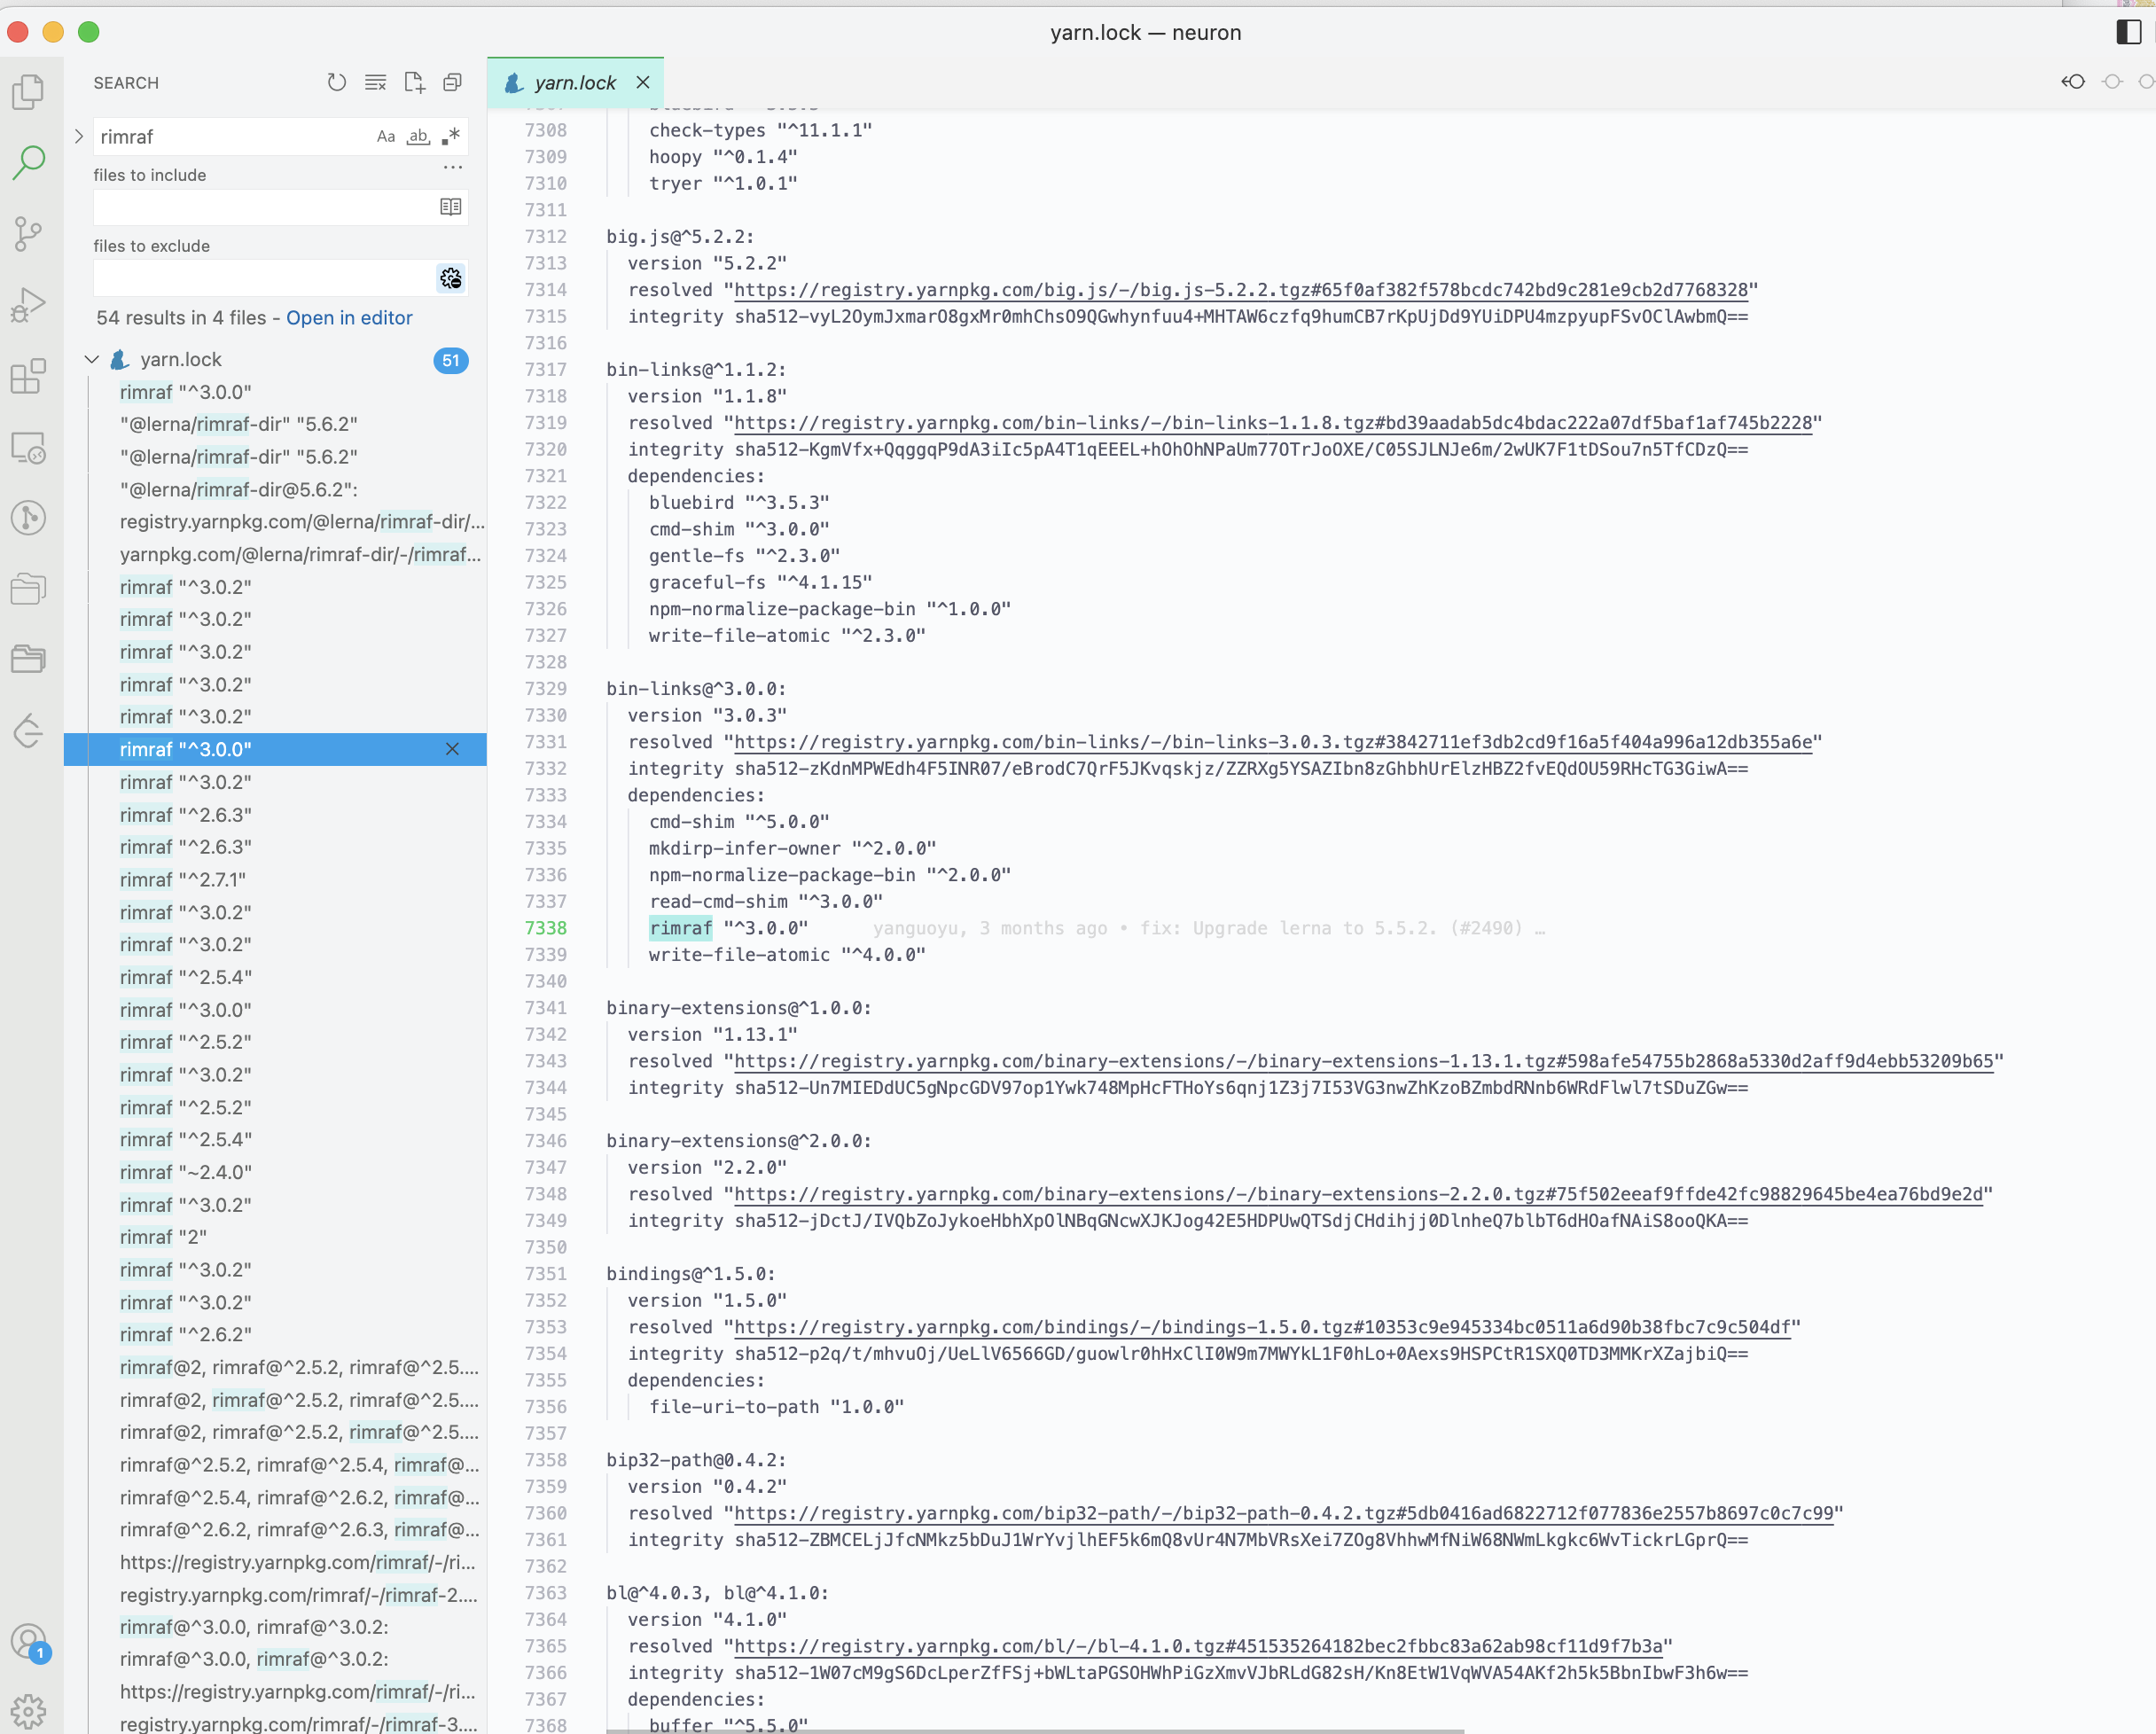The image size is (2156, 1734).
Task: Click bl@^4.0.3, bl@^4.1.0: entry
Action: click(717, 1593)
